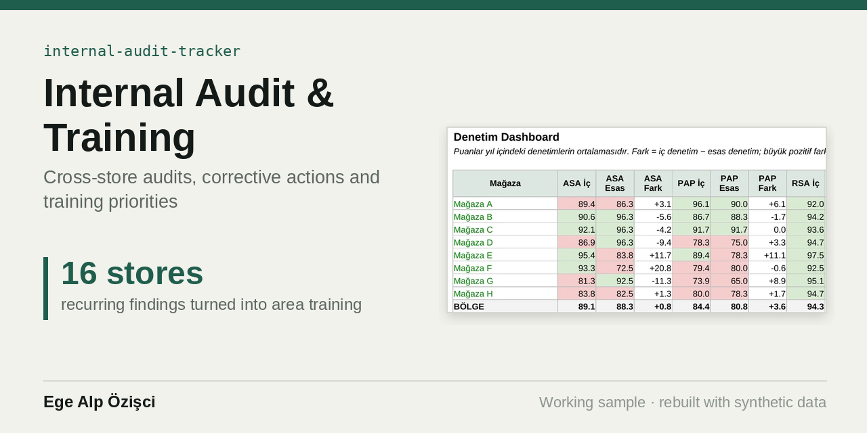This screenshot has height=433, width=867.
Task: Click Mağaza A's ASA İç value 89.4
Action: pos(577,204)
